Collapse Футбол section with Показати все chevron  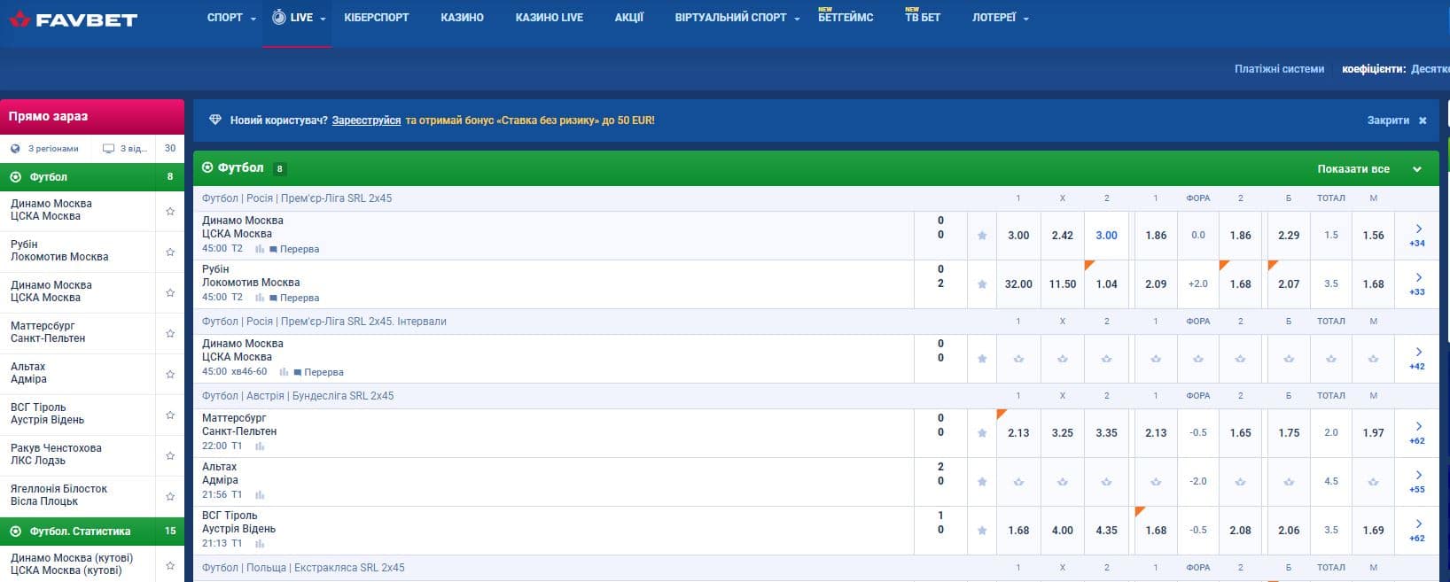tap(1416, 169)
